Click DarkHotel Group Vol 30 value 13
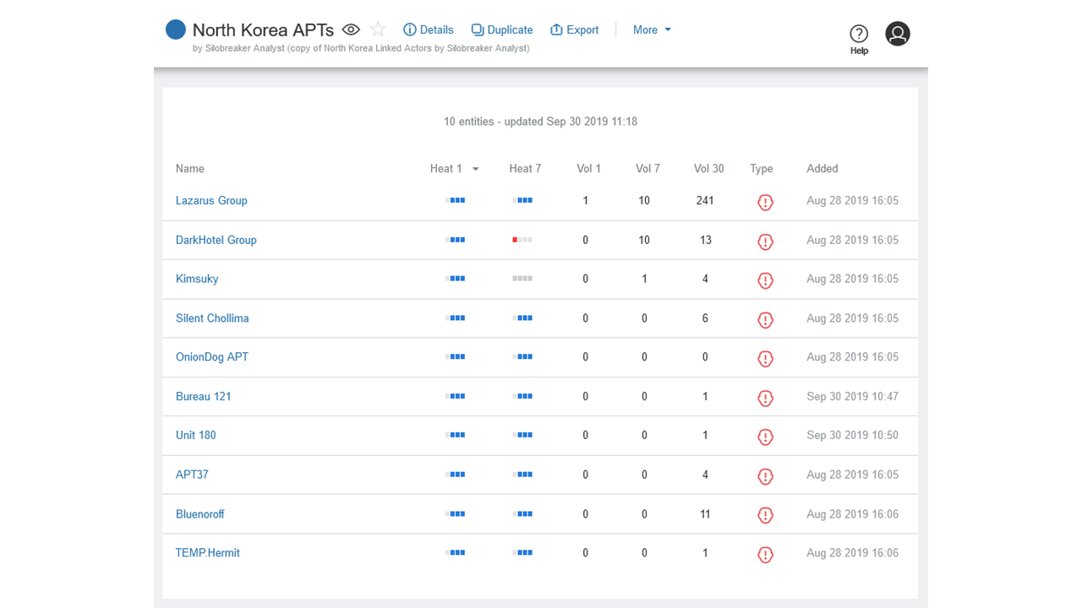 click(705, 240)
